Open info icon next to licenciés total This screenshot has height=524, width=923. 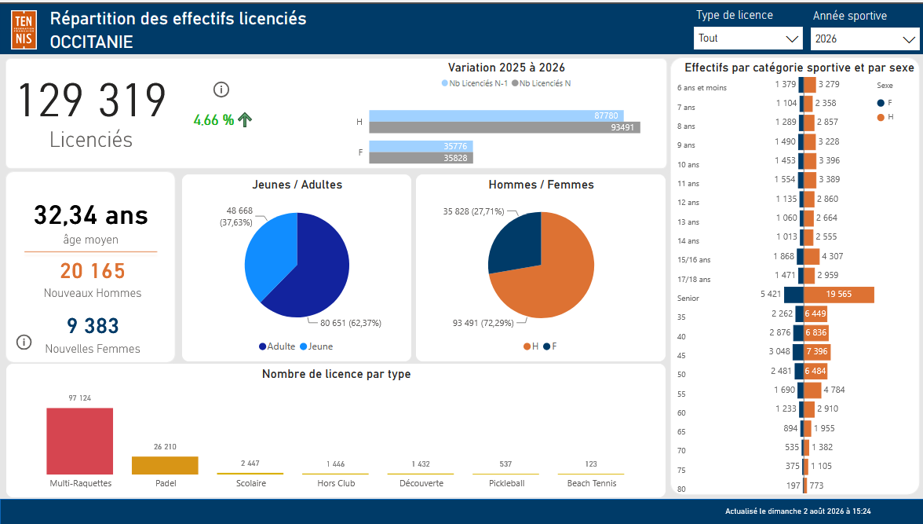click(221, 90)
